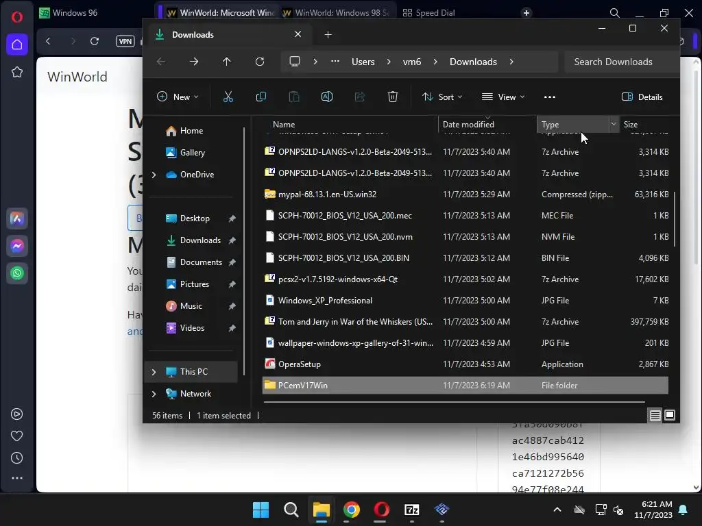Open a new Opera browser tab
Image resolution: width=702 pixels, height=526 pixels.
point(526,13)
